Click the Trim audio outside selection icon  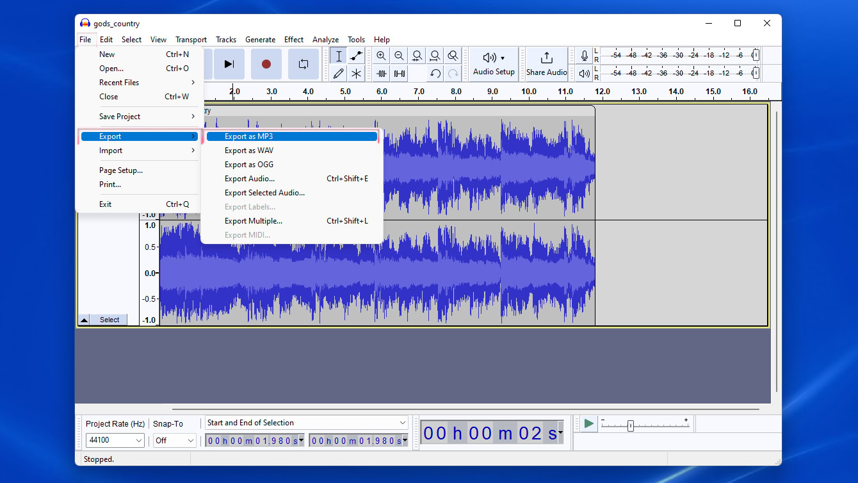tap(382, 74)
